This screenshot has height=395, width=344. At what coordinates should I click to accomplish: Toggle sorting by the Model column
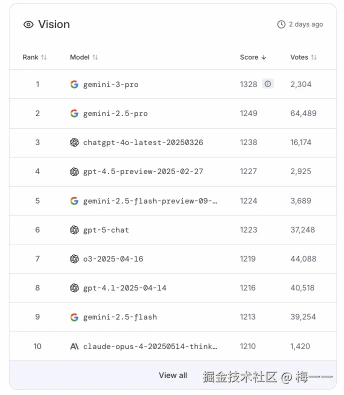click(x=95, y=57)
